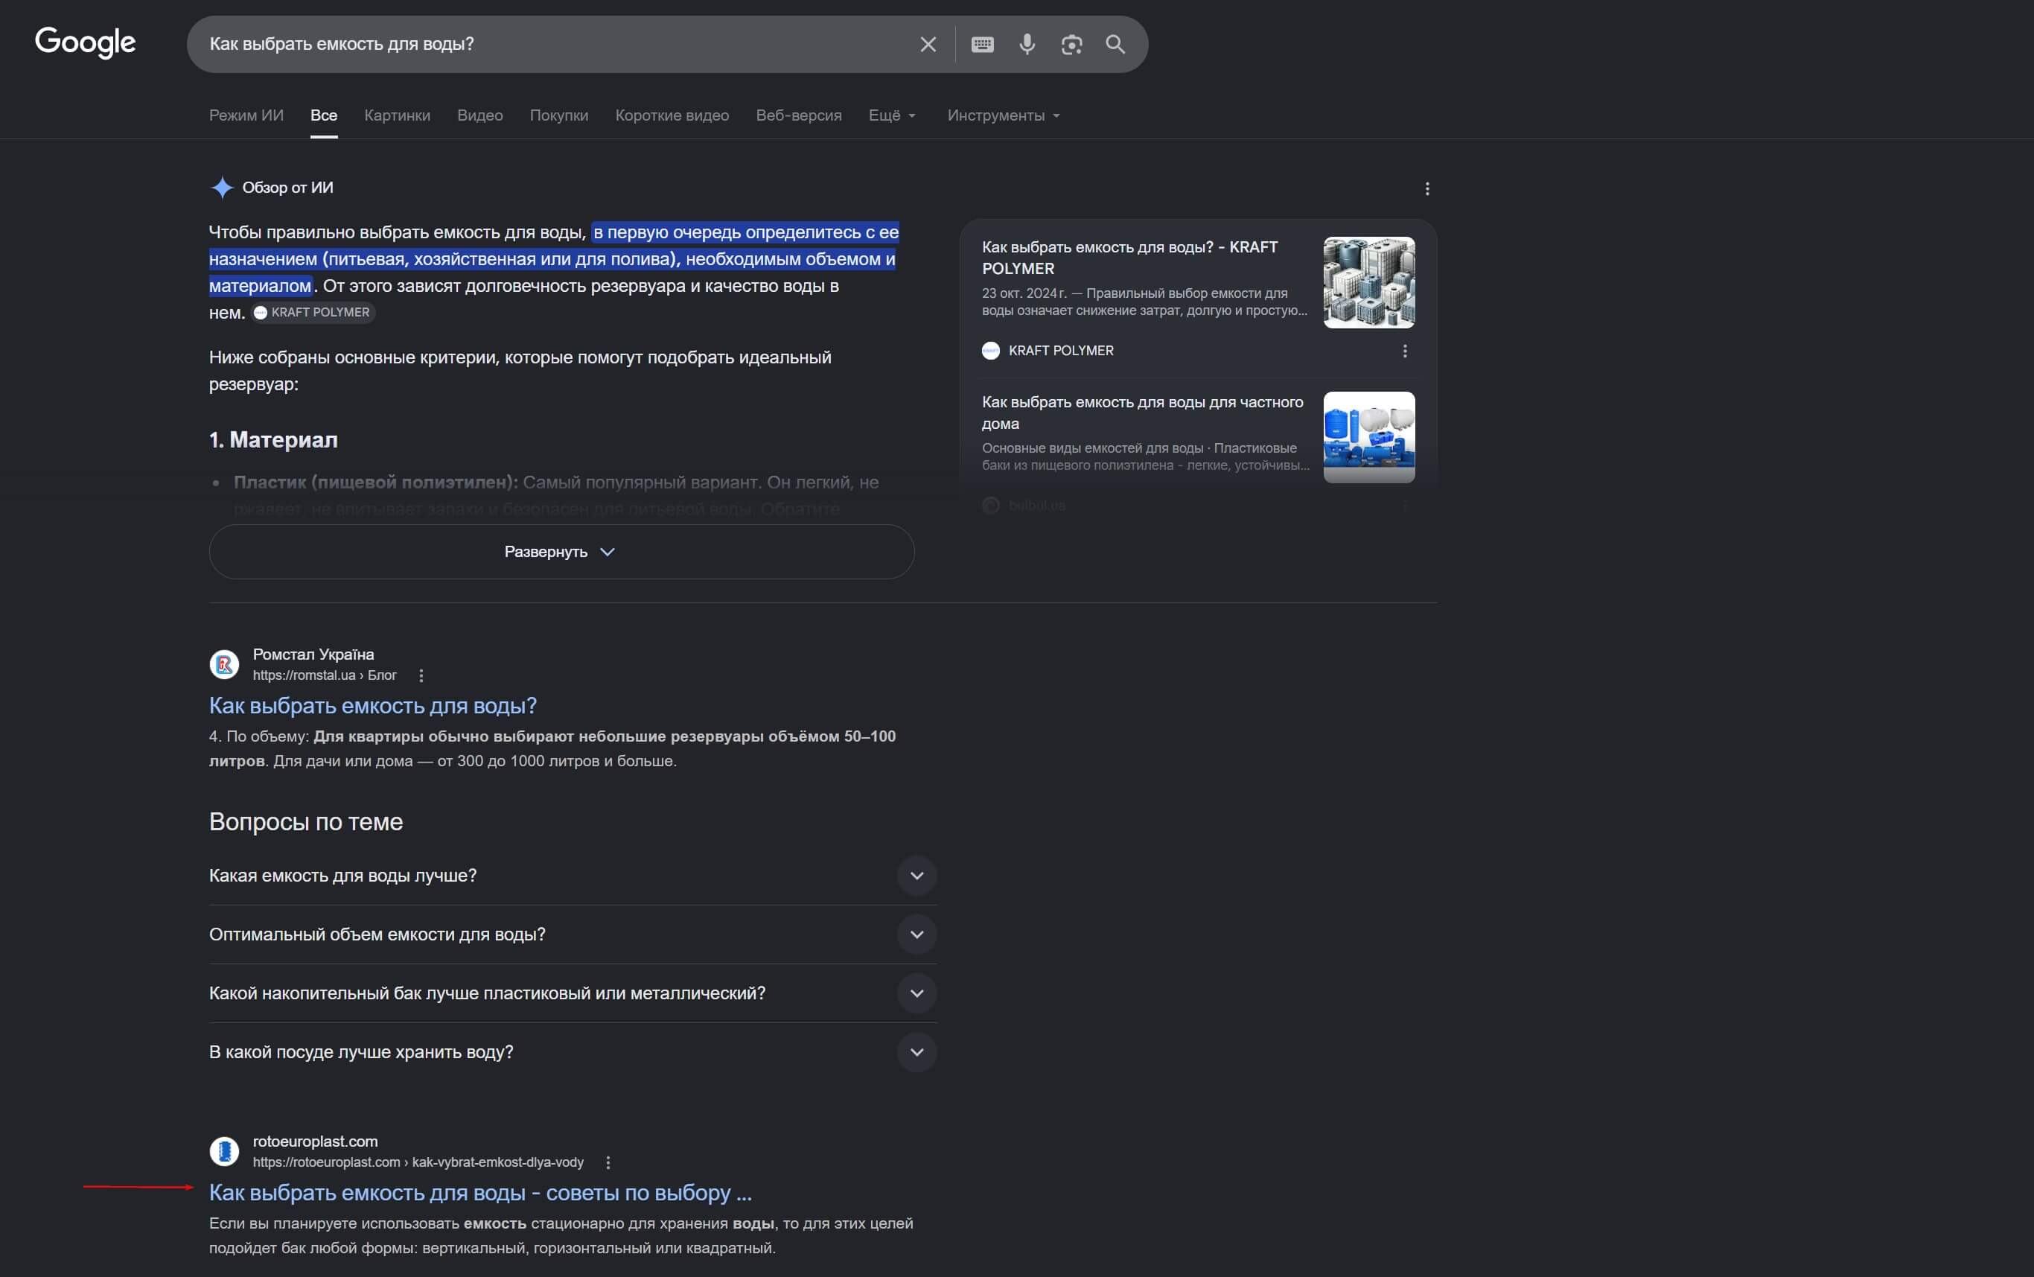Viewport: 2034px width, 1277px height.
Task: Click the KRAFT POLYMER site favicon in card
Action: pos(991,351)
